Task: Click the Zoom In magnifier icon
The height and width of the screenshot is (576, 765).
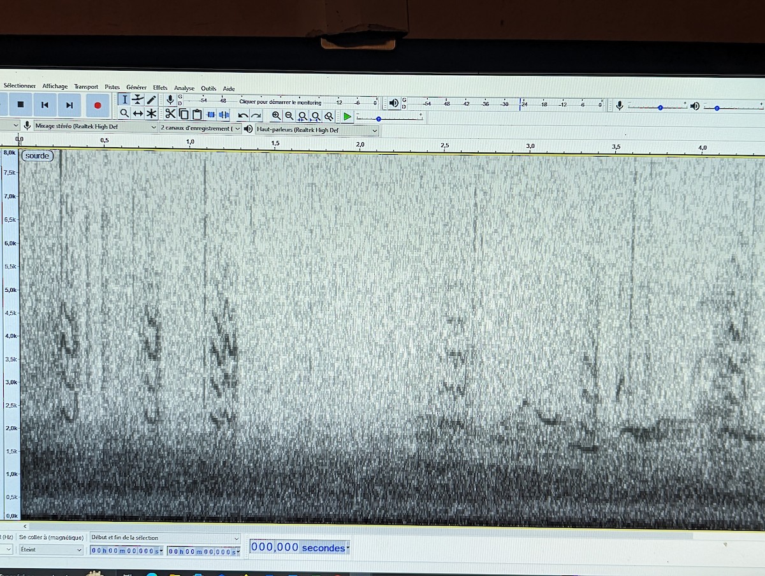Action: click(276, 116)
